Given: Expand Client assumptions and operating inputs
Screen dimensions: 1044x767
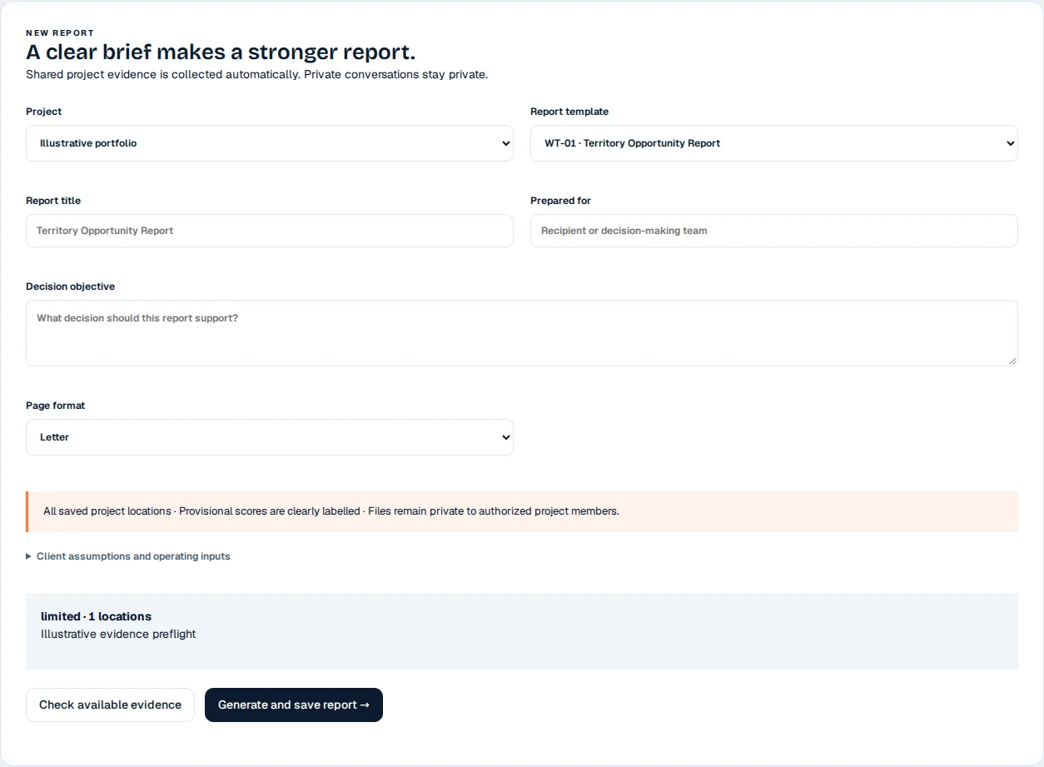Looking at the screenshot, I should coord(128,556).
